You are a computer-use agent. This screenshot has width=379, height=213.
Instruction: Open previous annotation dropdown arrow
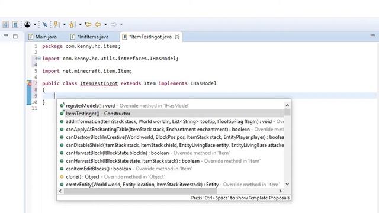[x=80, y=24]
